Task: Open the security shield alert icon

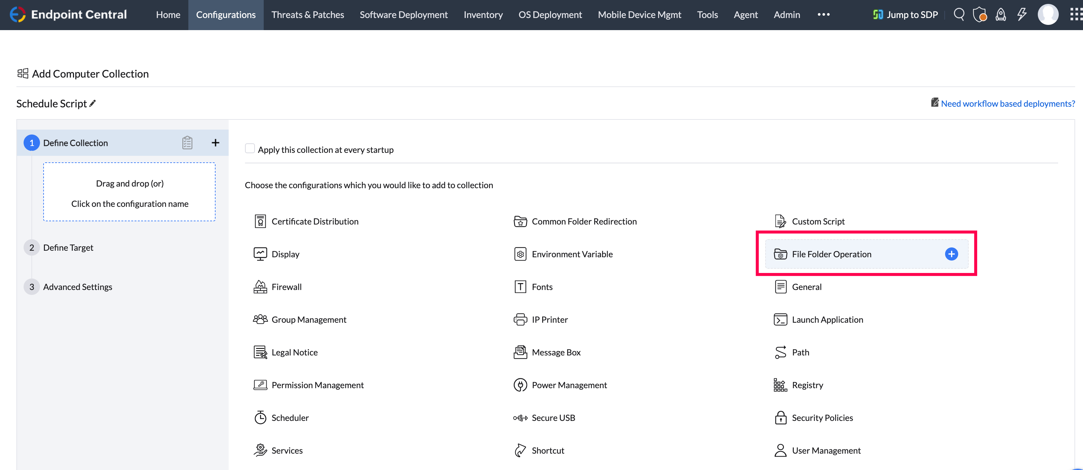Action: point(980,15)
